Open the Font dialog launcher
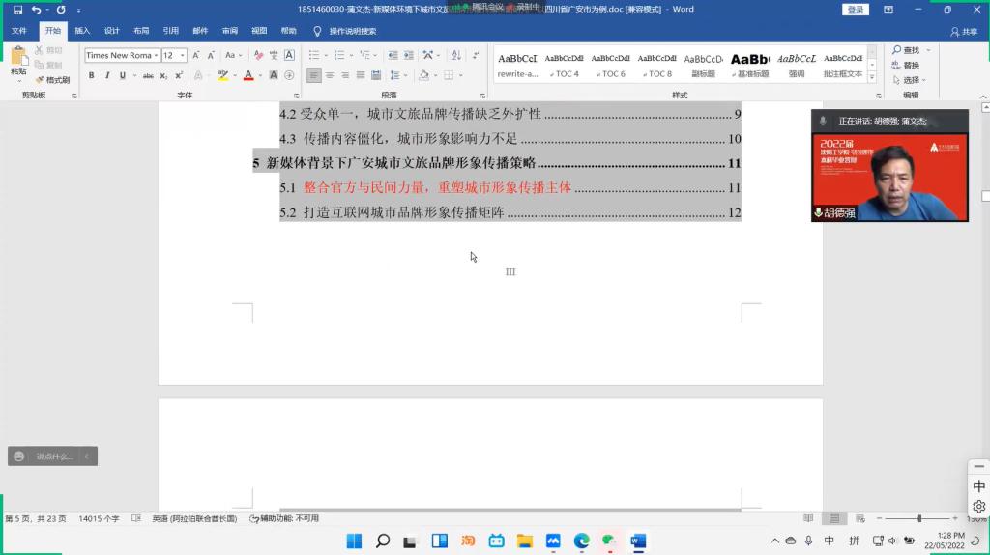Viewport: 990px width, 555px height. 296,96
